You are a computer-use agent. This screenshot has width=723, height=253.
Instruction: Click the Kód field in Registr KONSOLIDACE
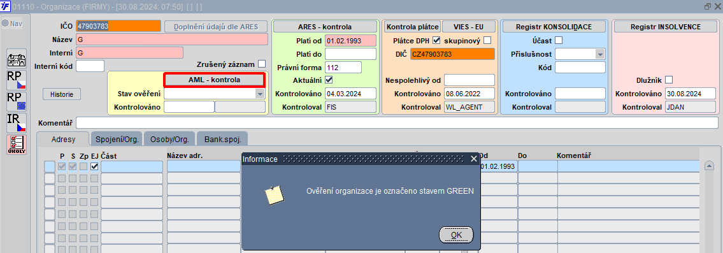[580, 68]
